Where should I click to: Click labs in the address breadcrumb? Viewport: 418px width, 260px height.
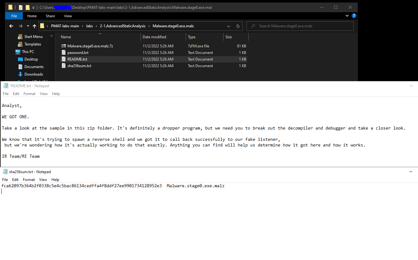[90, 26]
